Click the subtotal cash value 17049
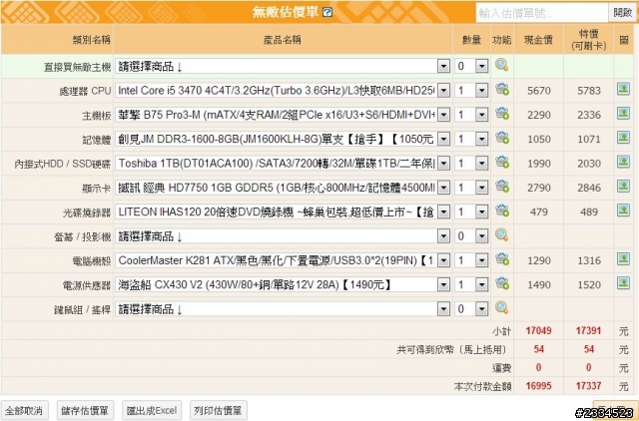The image size is (639, 421). point(538,330)
